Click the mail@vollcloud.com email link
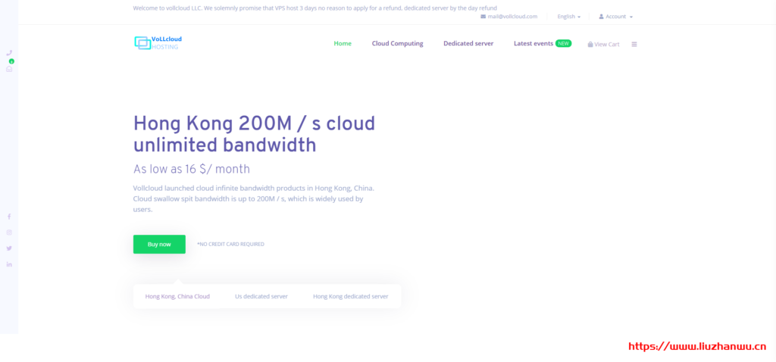The image size is (776, 362). click(508, 16)
